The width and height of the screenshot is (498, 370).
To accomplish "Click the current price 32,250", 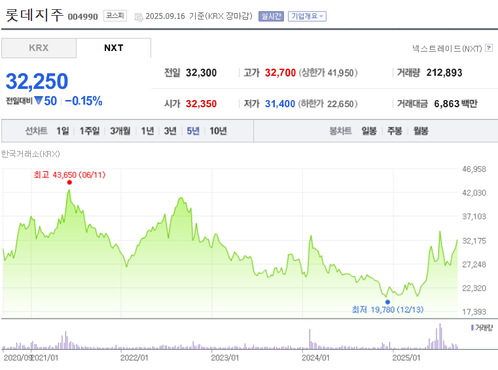I will click(37, 81).
